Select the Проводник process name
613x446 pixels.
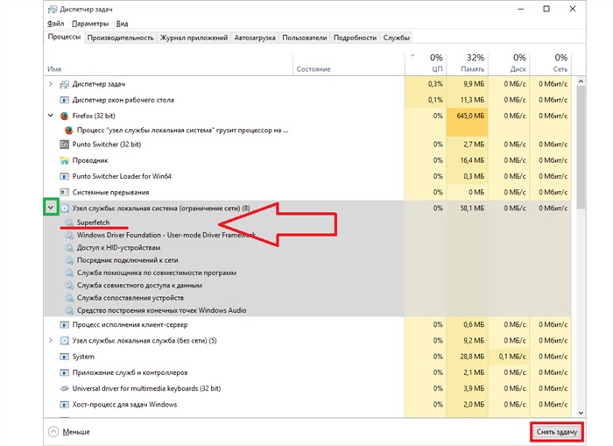tap(90, 160)
